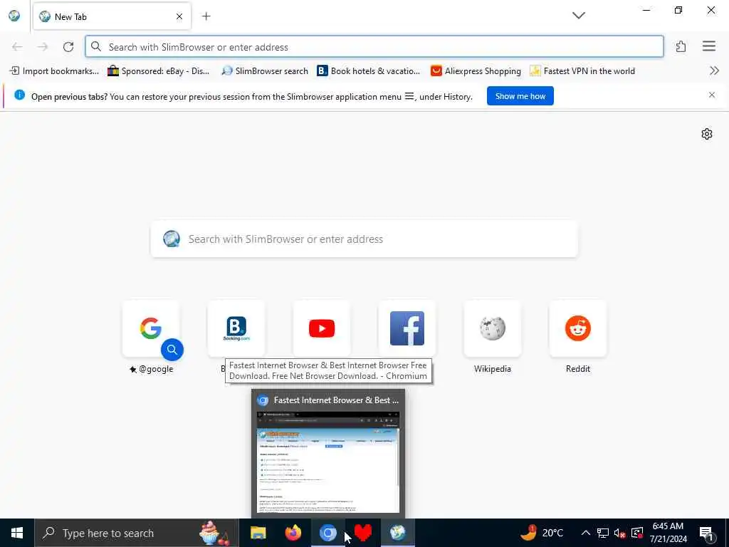This screenshot has height=547, width=729.
Task: Open a new tab with the plus button
Action: 206,16
